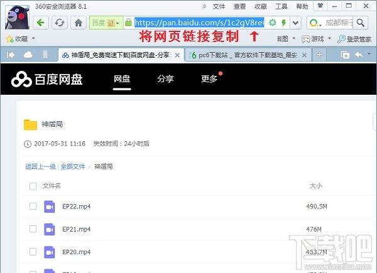This screenshot has width=377, height=273.
Task: Close the 神盾局 百度网盘 tab
Action: tap(177, 55)
